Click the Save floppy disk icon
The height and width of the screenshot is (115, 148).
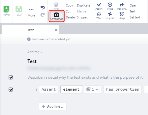pyautogui.click(x=19, y=9)
